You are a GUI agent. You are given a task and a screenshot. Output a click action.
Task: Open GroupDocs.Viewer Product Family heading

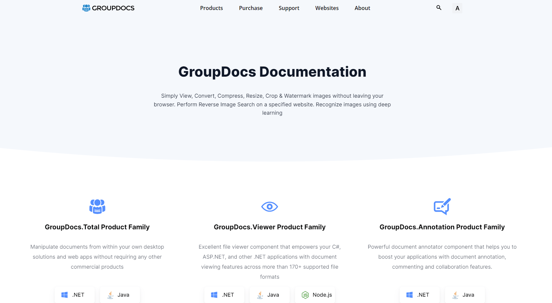pyautogui.click(x=270, y=227)
